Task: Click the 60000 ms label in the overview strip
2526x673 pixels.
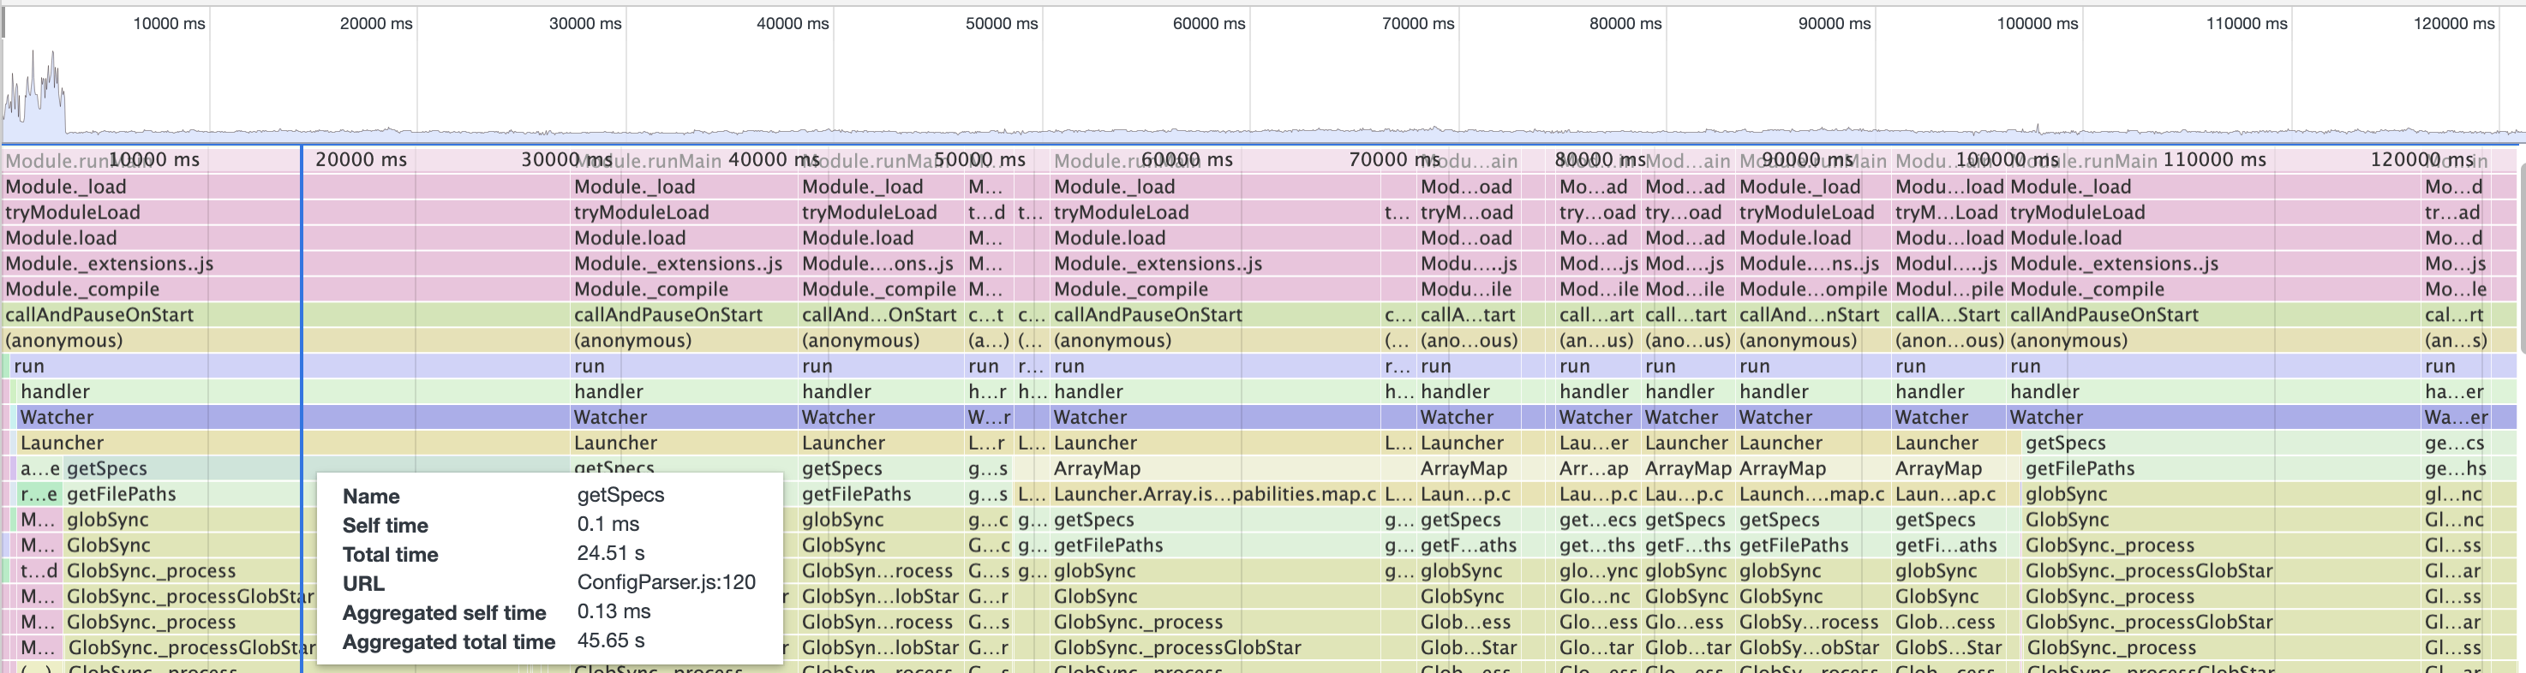Action: click(1208, 23)
